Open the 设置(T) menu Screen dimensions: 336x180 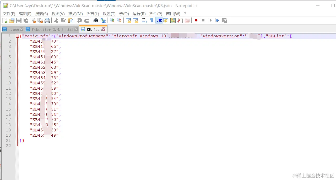pos(109,14)
